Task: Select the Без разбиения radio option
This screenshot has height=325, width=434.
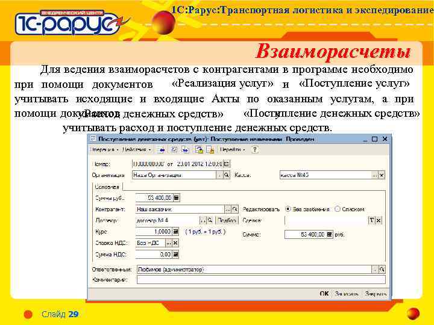Action: 288,209
